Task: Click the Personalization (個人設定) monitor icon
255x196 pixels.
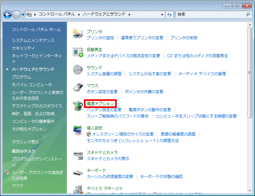Action: click(78, 130)
